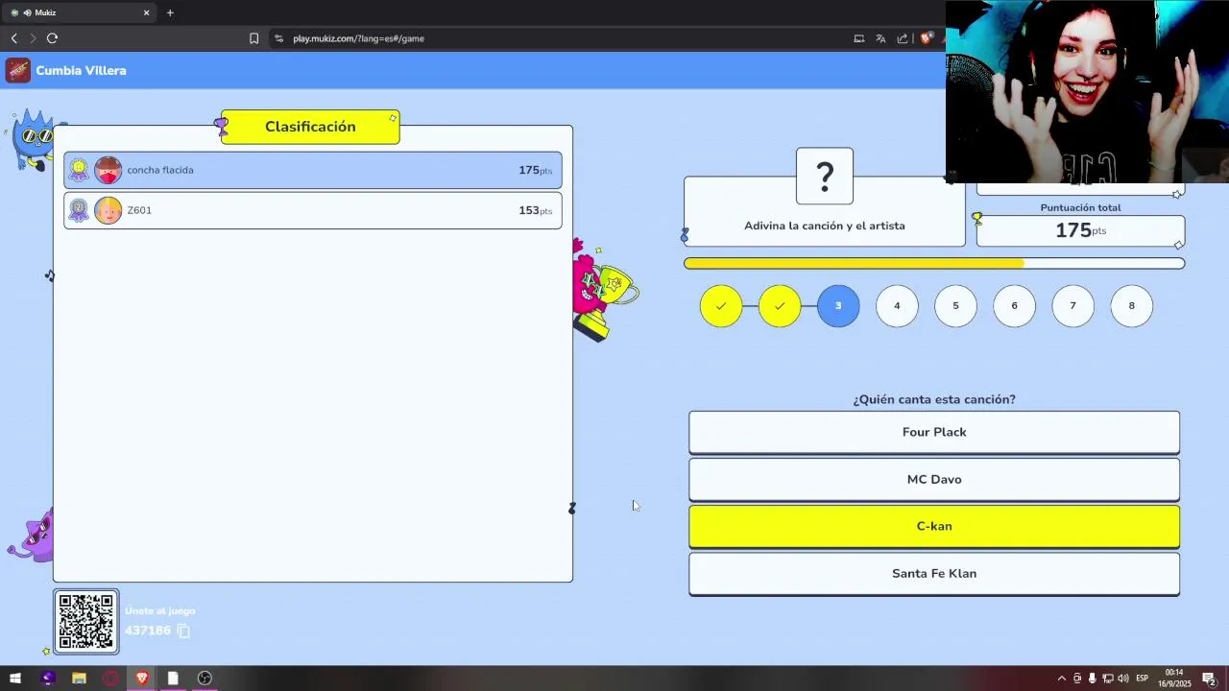1229x691 pixels.
Task: Click the round timer progress bar
Action: point(934,263)
